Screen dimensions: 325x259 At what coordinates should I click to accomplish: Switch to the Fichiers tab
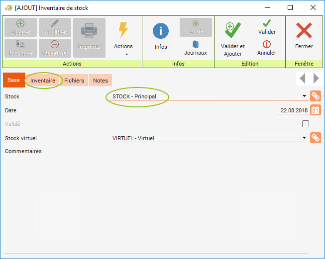(74, 81)
